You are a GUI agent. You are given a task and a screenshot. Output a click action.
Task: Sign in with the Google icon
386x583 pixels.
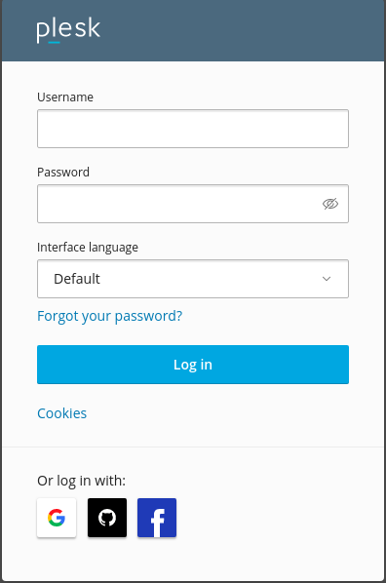[57, 518]
